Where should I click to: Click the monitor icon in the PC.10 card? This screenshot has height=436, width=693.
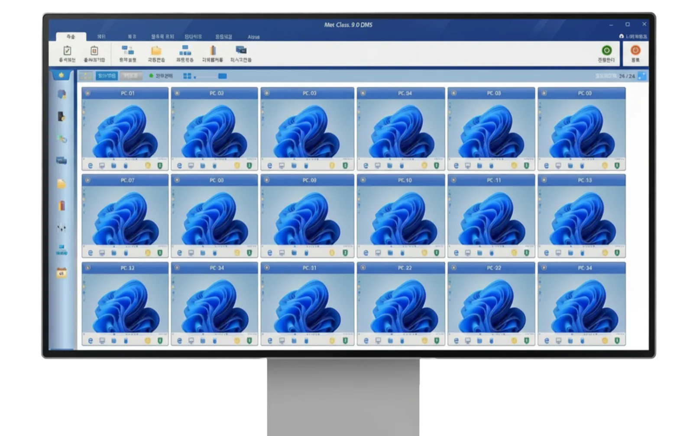tap(378, 253)
